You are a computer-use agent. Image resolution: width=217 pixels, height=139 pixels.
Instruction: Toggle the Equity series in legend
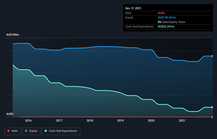click(x=31, y=131)
